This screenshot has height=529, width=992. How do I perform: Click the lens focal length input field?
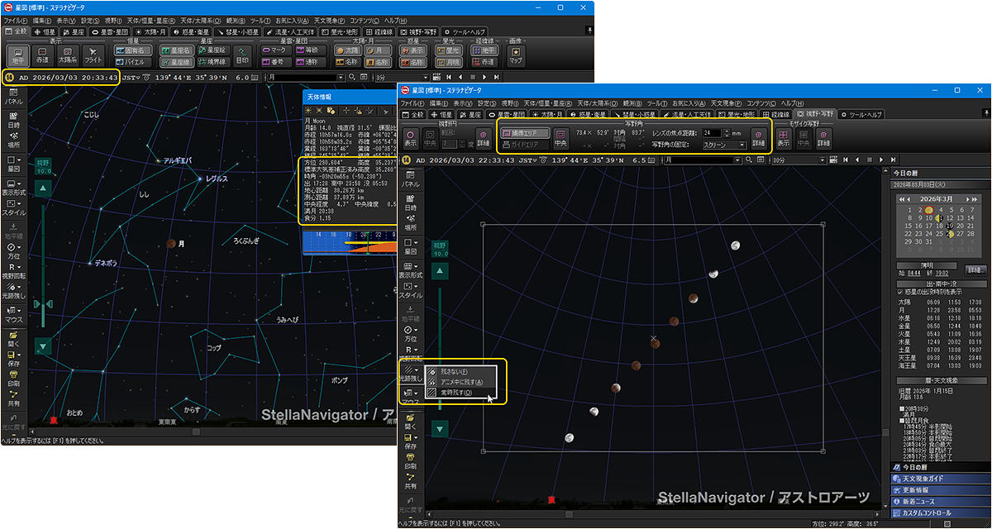tap(710, 132)
